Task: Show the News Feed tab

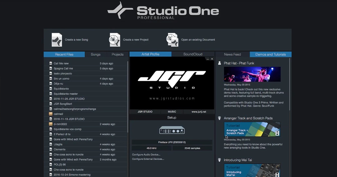Action: point(232,54)
